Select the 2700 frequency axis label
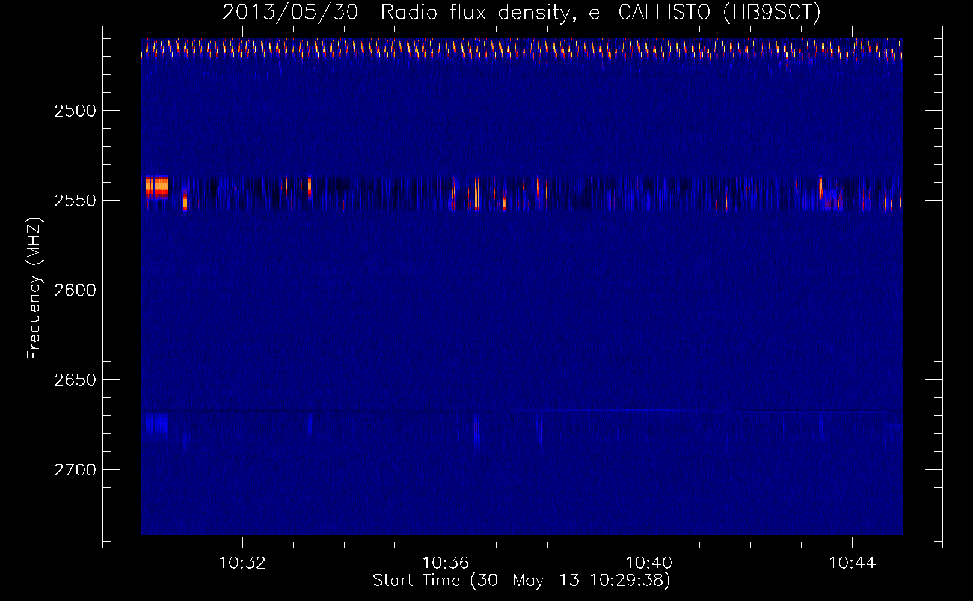Screen dimensions: 973x601 tap(75, 469)
